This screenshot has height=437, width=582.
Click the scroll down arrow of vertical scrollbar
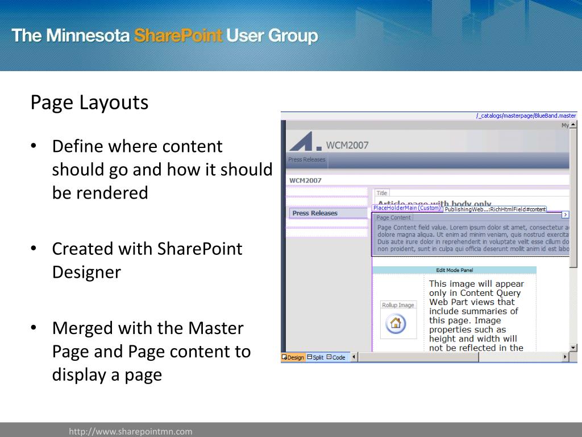pyautogui.click(x=573, y=348)
